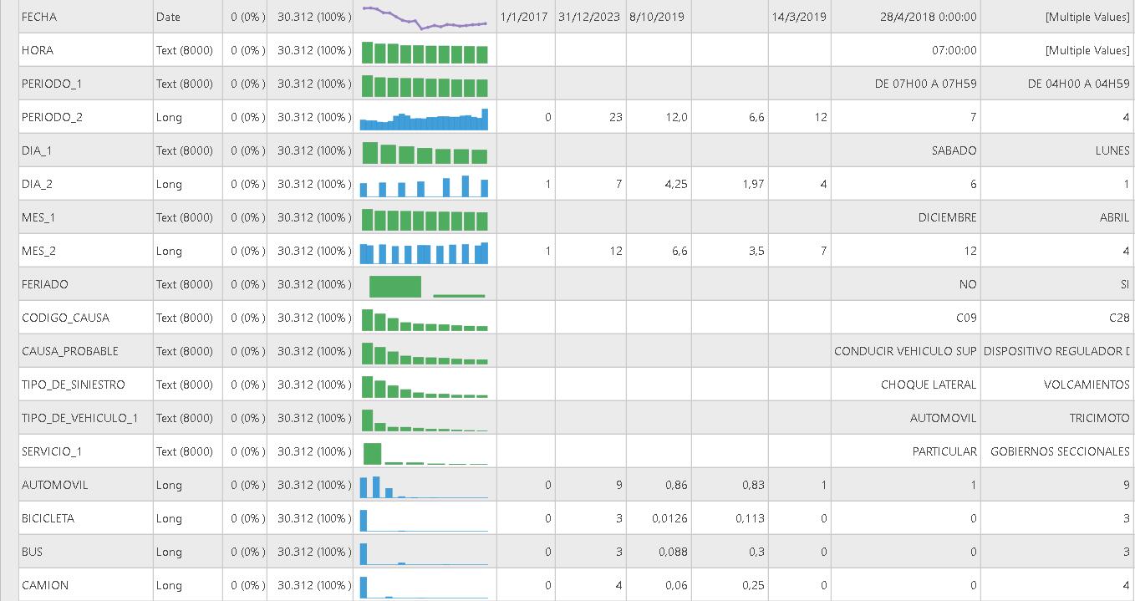The height and width of the screenshot is (601, 1135).
Task: Click the NO value in FERIADO row
Action: (x=968, y=284)
